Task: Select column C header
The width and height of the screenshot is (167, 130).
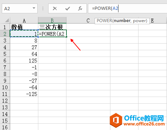Action: (88, 21)
